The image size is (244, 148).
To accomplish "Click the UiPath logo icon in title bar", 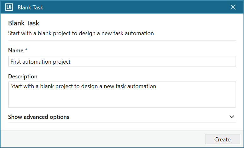I will [9, 7].
